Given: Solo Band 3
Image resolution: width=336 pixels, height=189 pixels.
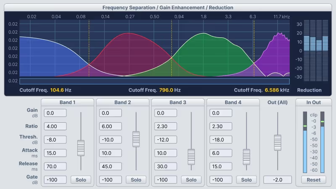Looking at the screenshot, I should click(191, 180).
